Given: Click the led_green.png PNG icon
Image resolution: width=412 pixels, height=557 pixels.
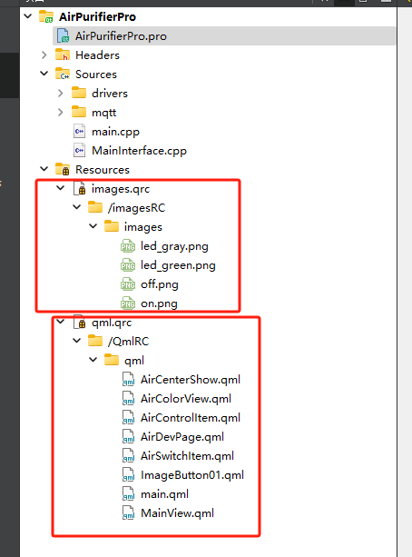Looking at the screenshot, I should pos(128,265).
